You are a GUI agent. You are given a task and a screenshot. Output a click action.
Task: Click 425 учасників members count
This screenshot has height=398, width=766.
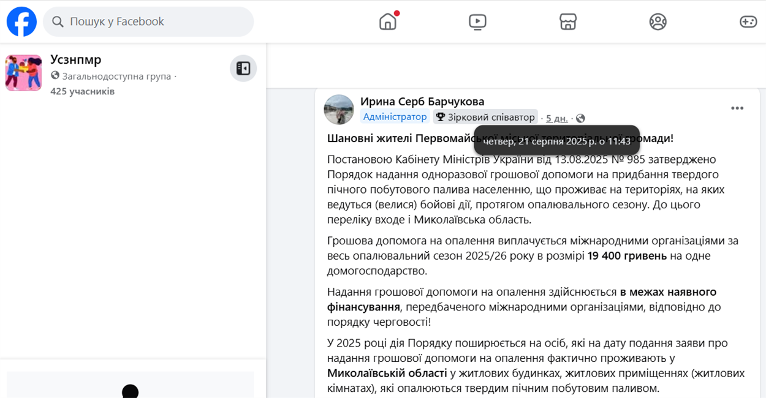tap(82, 91)
